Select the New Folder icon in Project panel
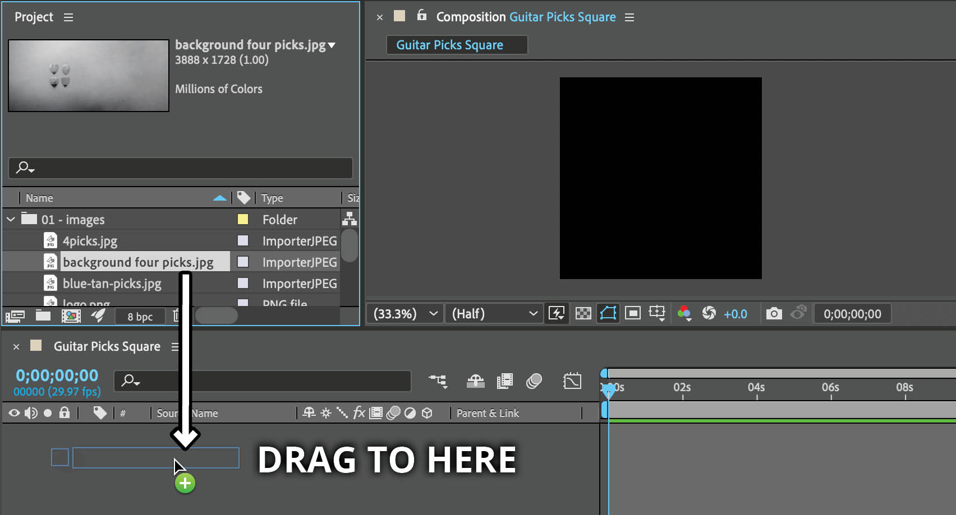 [x=43, y=316]
